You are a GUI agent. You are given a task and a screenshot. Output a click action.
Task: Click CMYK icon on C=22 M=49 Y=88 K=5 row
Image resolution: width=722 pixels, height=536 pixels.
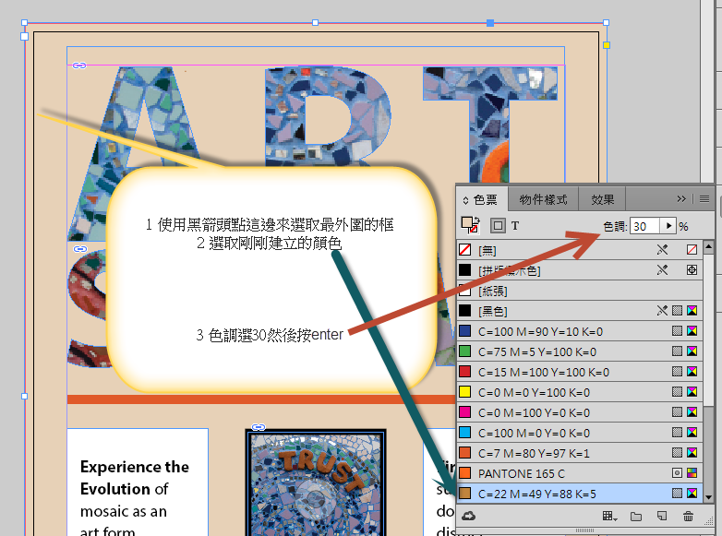692,493
